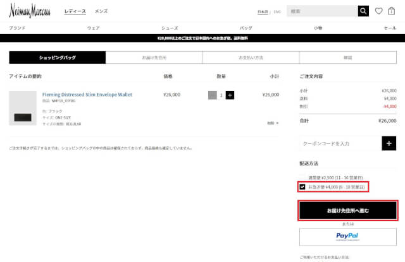Increase wallet quantity with plus button
The height and width of the screenshot is (262, 405).
tap(230, 95)
